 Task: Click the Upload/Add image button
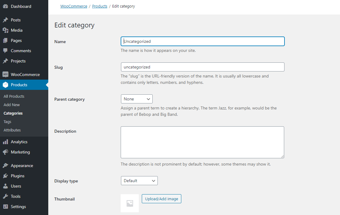point(161,199)
